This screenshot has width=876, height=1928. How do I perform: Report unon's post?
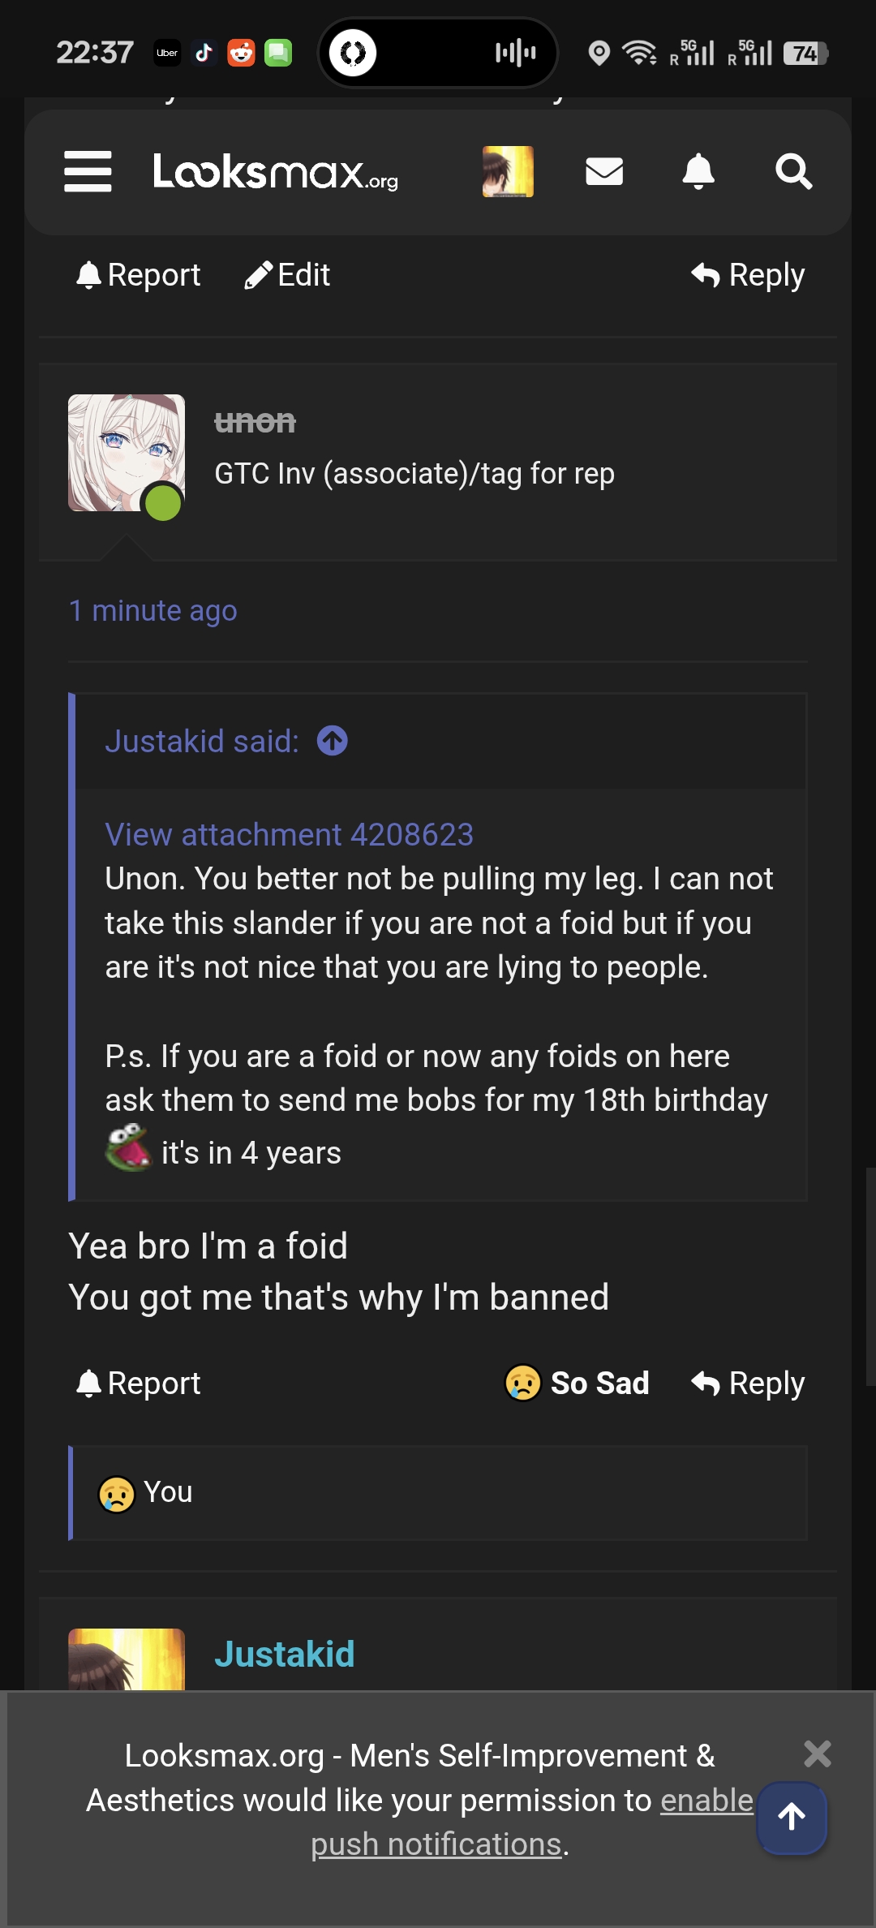coord(139,1383)
